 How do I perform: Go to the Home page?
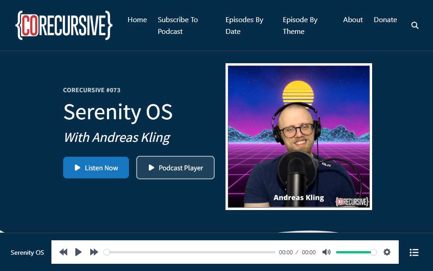coord(137,19)
